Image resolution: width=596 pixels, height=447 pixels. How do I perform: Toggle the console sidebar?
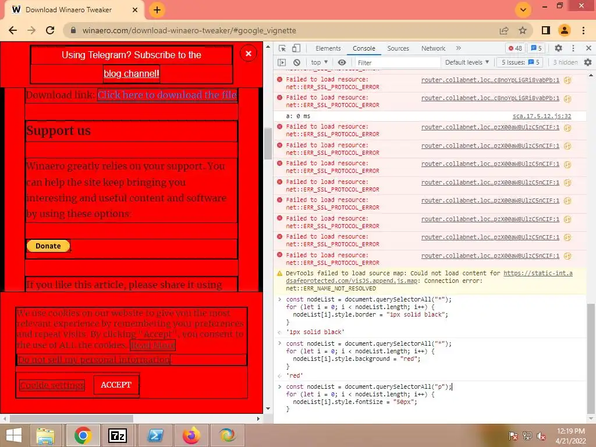point(282,62)
